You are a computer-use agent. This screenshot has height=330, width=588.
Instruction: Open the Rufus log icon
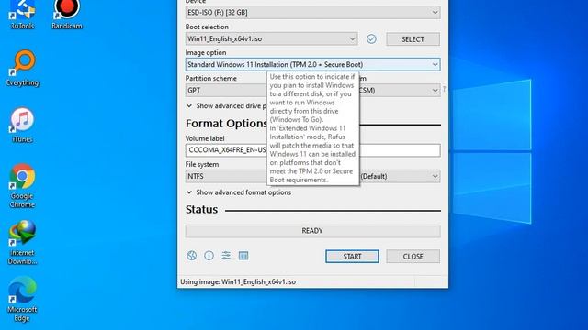click(x=243, y=256)
